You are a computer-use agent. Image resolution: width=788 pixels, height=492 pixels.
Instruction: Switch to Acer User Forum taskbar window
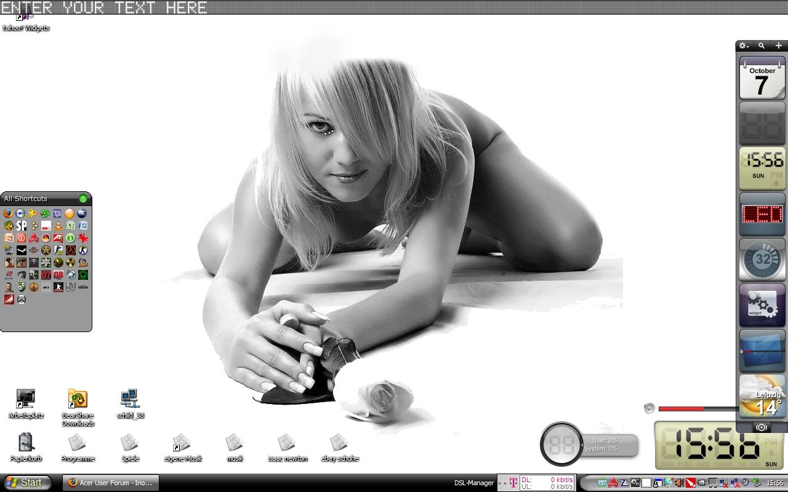click(x=111, y=483)
